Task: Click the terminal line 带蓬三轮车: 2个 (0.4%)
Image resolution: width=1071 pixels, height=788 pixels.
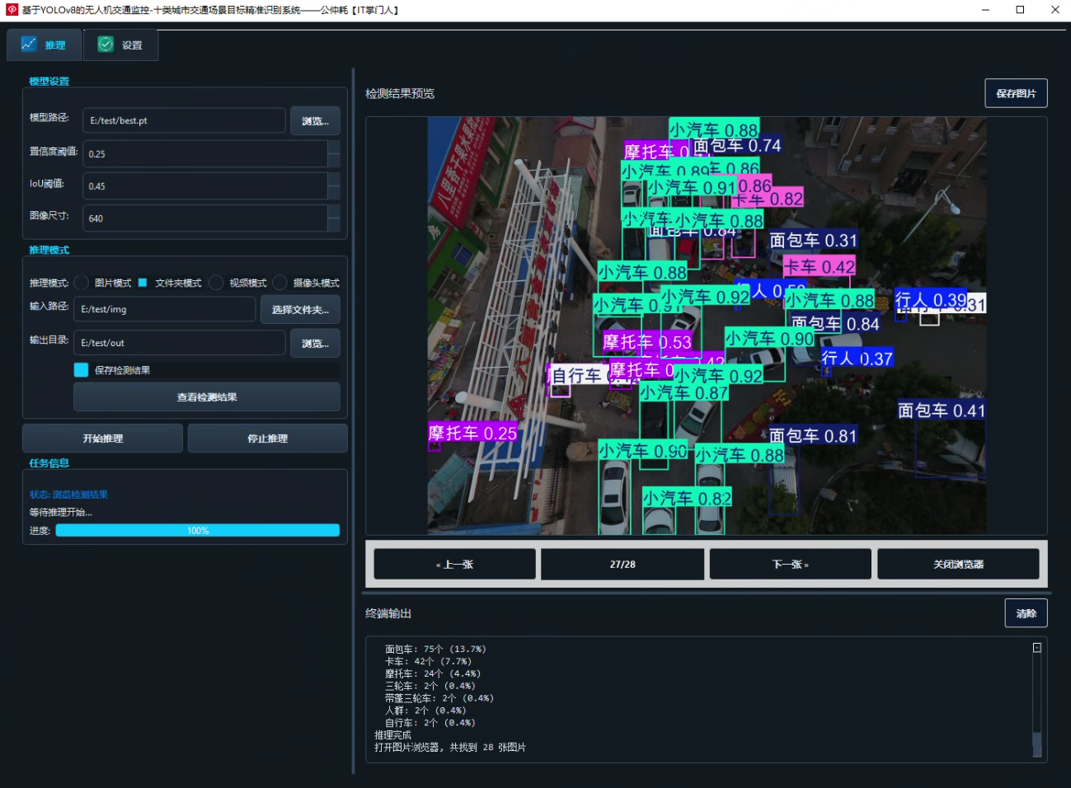Action: click(x=439, y=698)
